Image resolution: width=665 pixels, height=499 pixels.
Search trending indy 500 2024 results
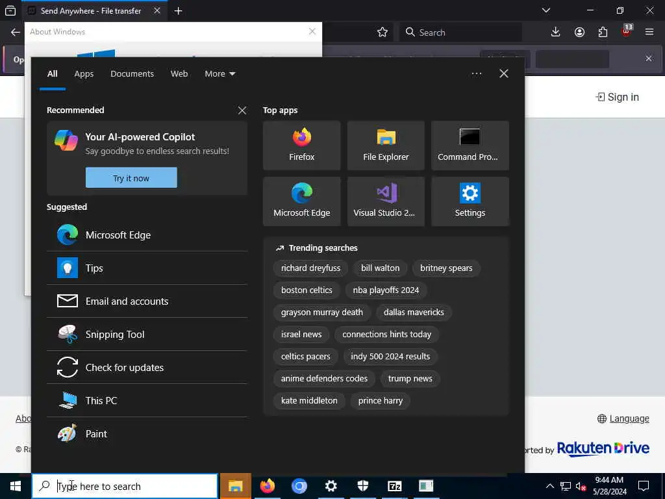click(390, 357)
